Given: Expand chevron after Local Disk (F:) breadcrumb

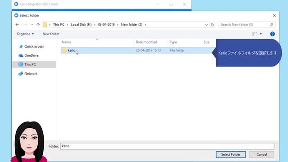Looking at the screenshot, I should [95, 25].
